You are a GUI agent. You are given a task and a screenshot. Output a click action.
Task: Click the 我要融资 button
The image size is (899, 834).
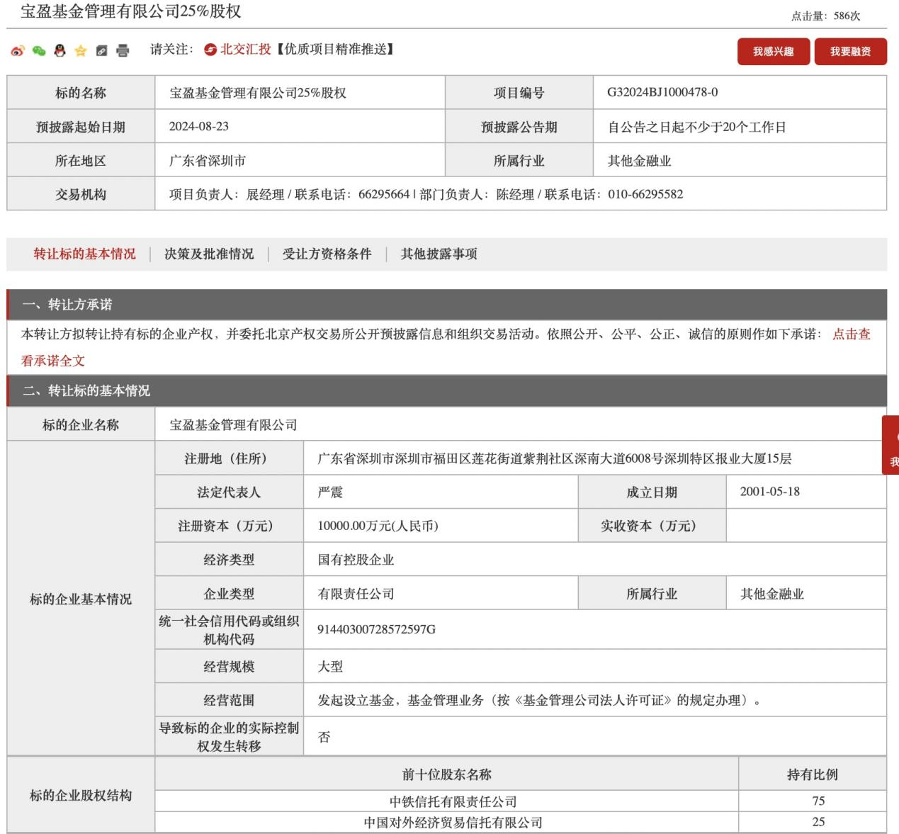point(850,51)
